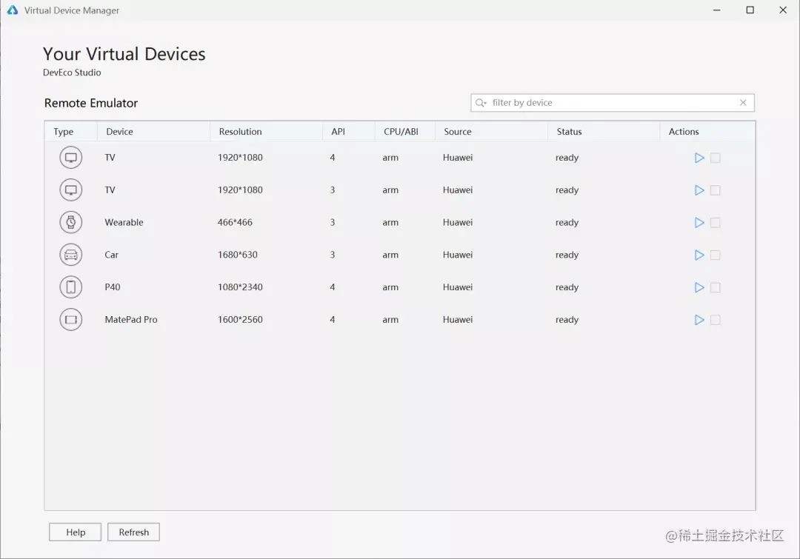Click the DevEco logo in title bar
This screenshot has width=800, height=559.
13,10
